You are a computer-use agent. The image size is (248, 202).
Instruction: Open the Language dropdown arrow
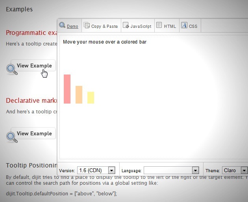tap(195, 170)
